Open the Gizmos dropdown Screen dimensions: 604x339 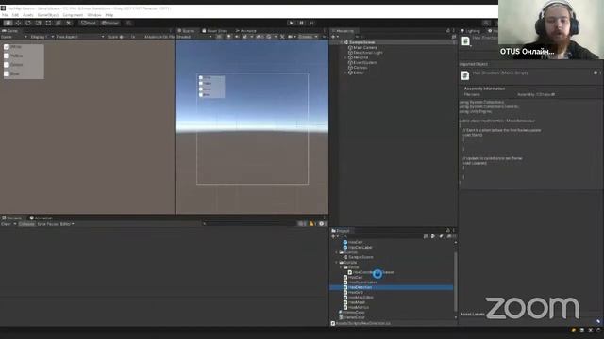tap(308, 37)
